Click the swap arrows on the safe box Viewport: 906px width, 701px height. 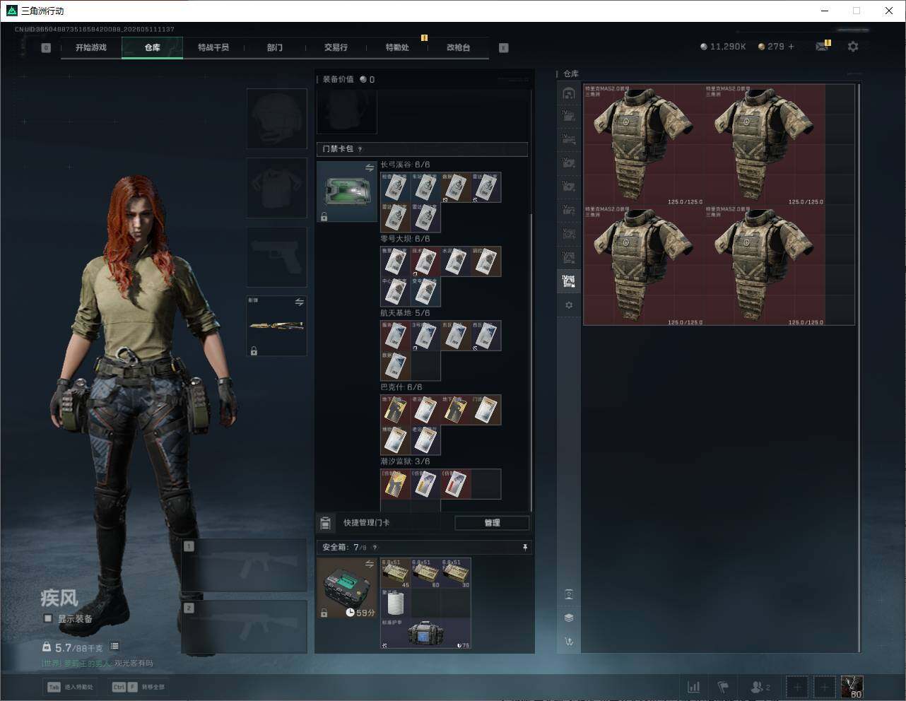click(370, 564)
